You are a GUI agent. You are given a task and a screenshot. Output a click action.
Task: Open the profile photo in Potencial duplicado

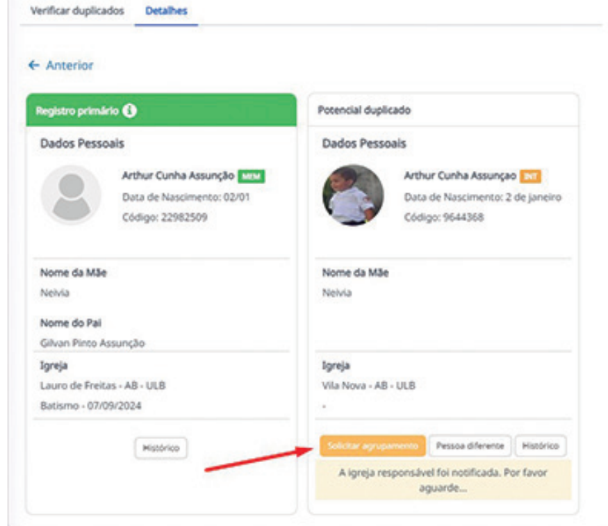353,195
